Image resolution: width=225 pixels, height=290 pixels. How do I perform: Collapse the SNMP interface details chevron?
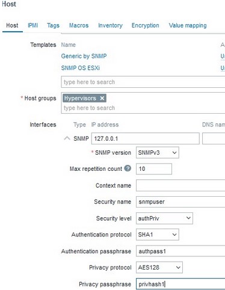point(67,138)
